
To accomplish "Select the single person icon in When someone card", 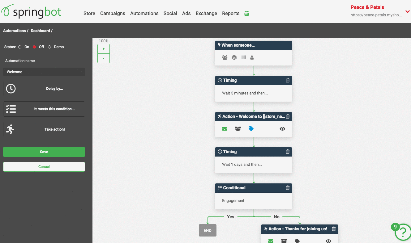I will pos(252,57).
